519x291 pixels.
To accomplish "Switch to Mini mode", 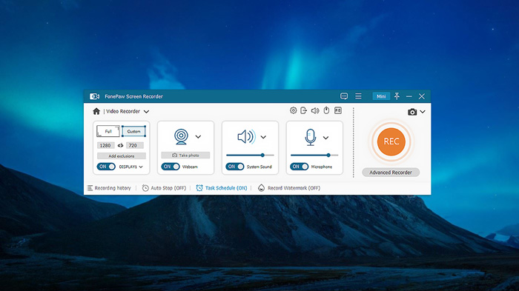I will click(x=381, y=96).
